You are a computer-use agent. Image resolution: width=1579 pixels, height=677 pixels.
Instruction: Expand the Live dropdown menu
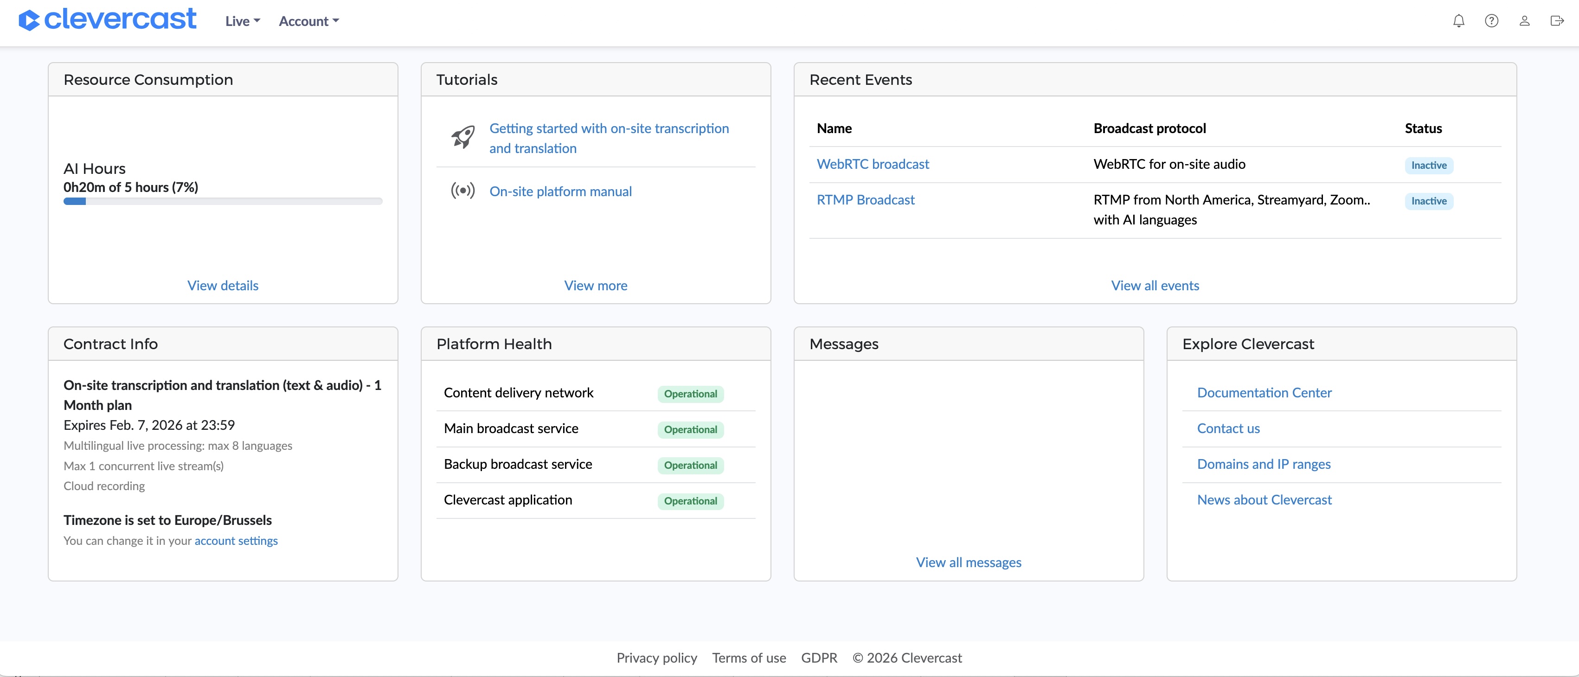243,21
